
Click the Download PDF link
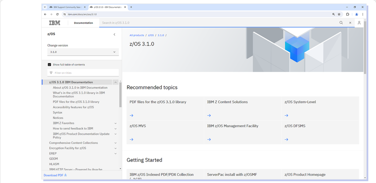tap(55, 175)
